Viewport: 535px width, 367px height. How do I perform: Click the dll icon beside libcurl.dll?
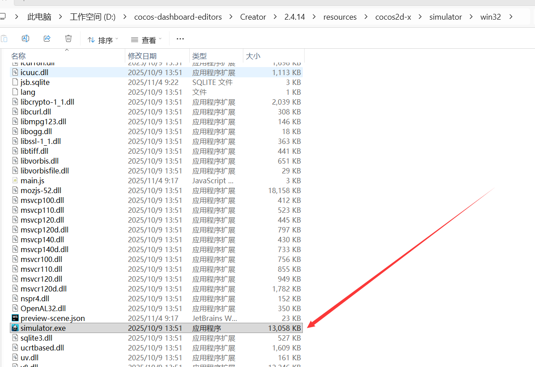click(x=15, y=112)
